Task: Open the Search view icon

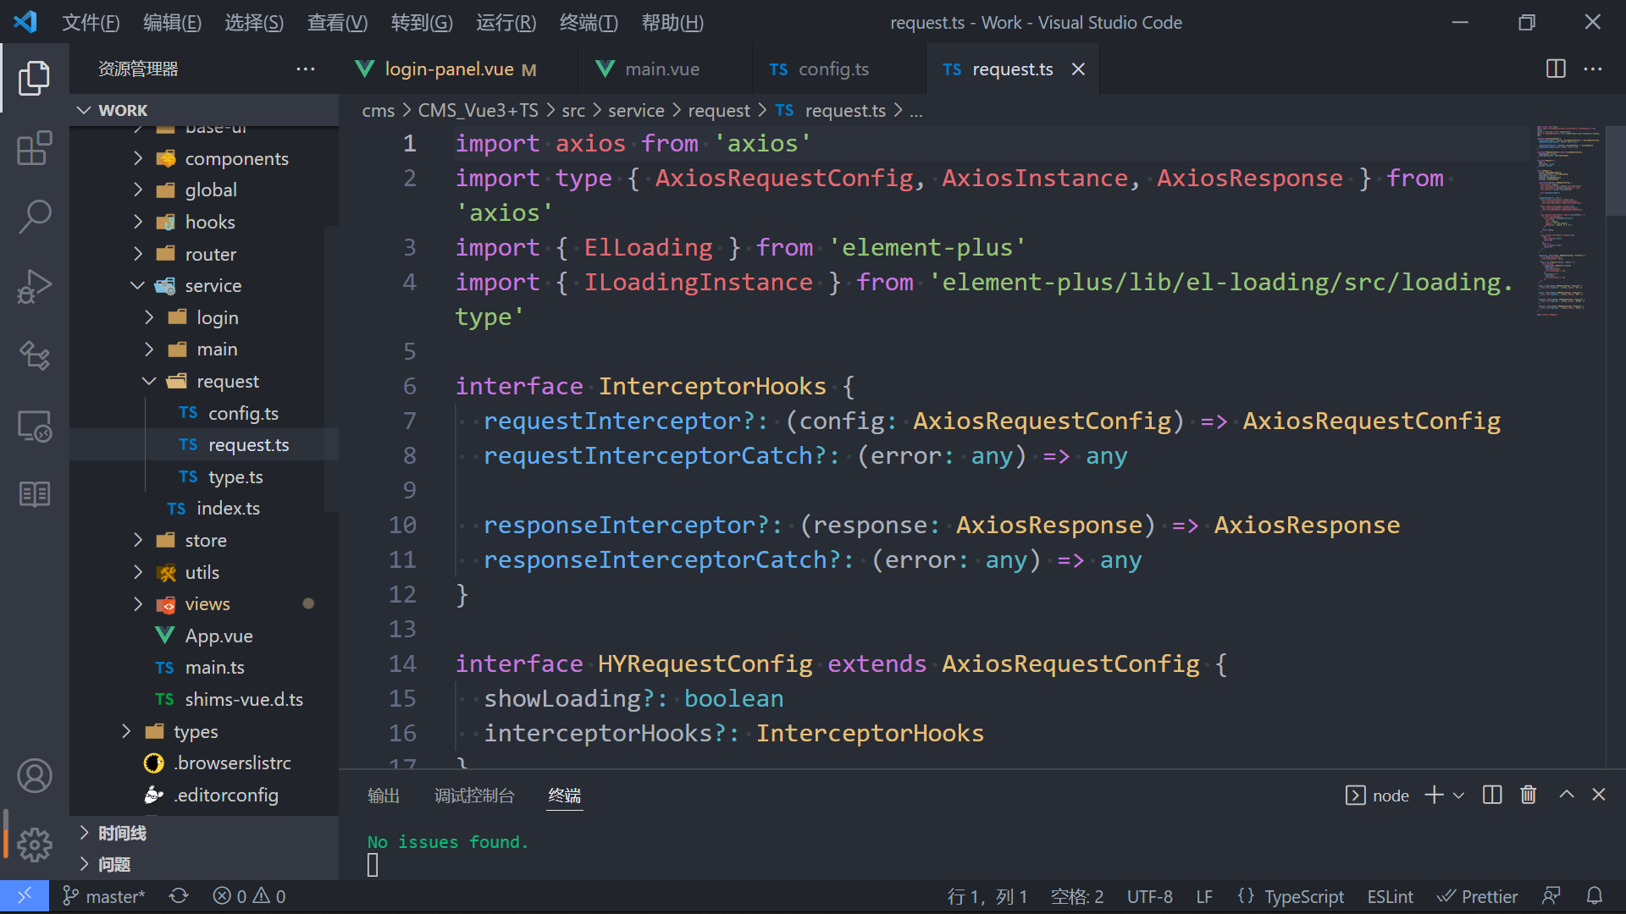Action: 34,217
